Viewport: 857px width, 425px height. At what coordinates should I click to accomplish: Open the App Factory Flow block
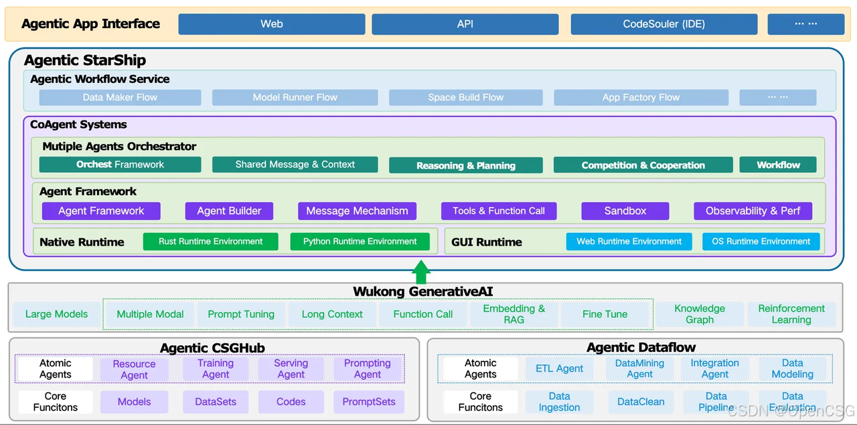(x=641, y=98)
